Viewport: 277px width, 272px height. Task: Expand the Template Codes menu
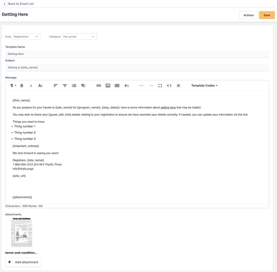click(204, 86)
